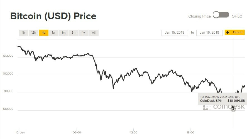The width and height of the screenshot is (247, 139).
Task: Click the Jan 15, 2018 start date field
Action: [175, 33]
